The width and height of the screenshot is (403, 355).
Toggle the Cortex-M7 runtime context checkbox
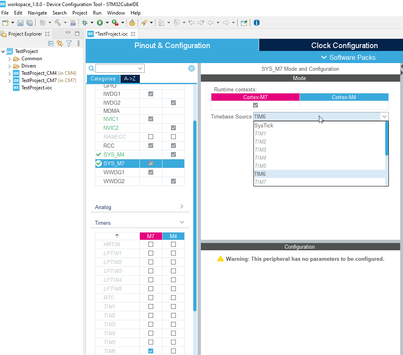[x=255, y=105]
